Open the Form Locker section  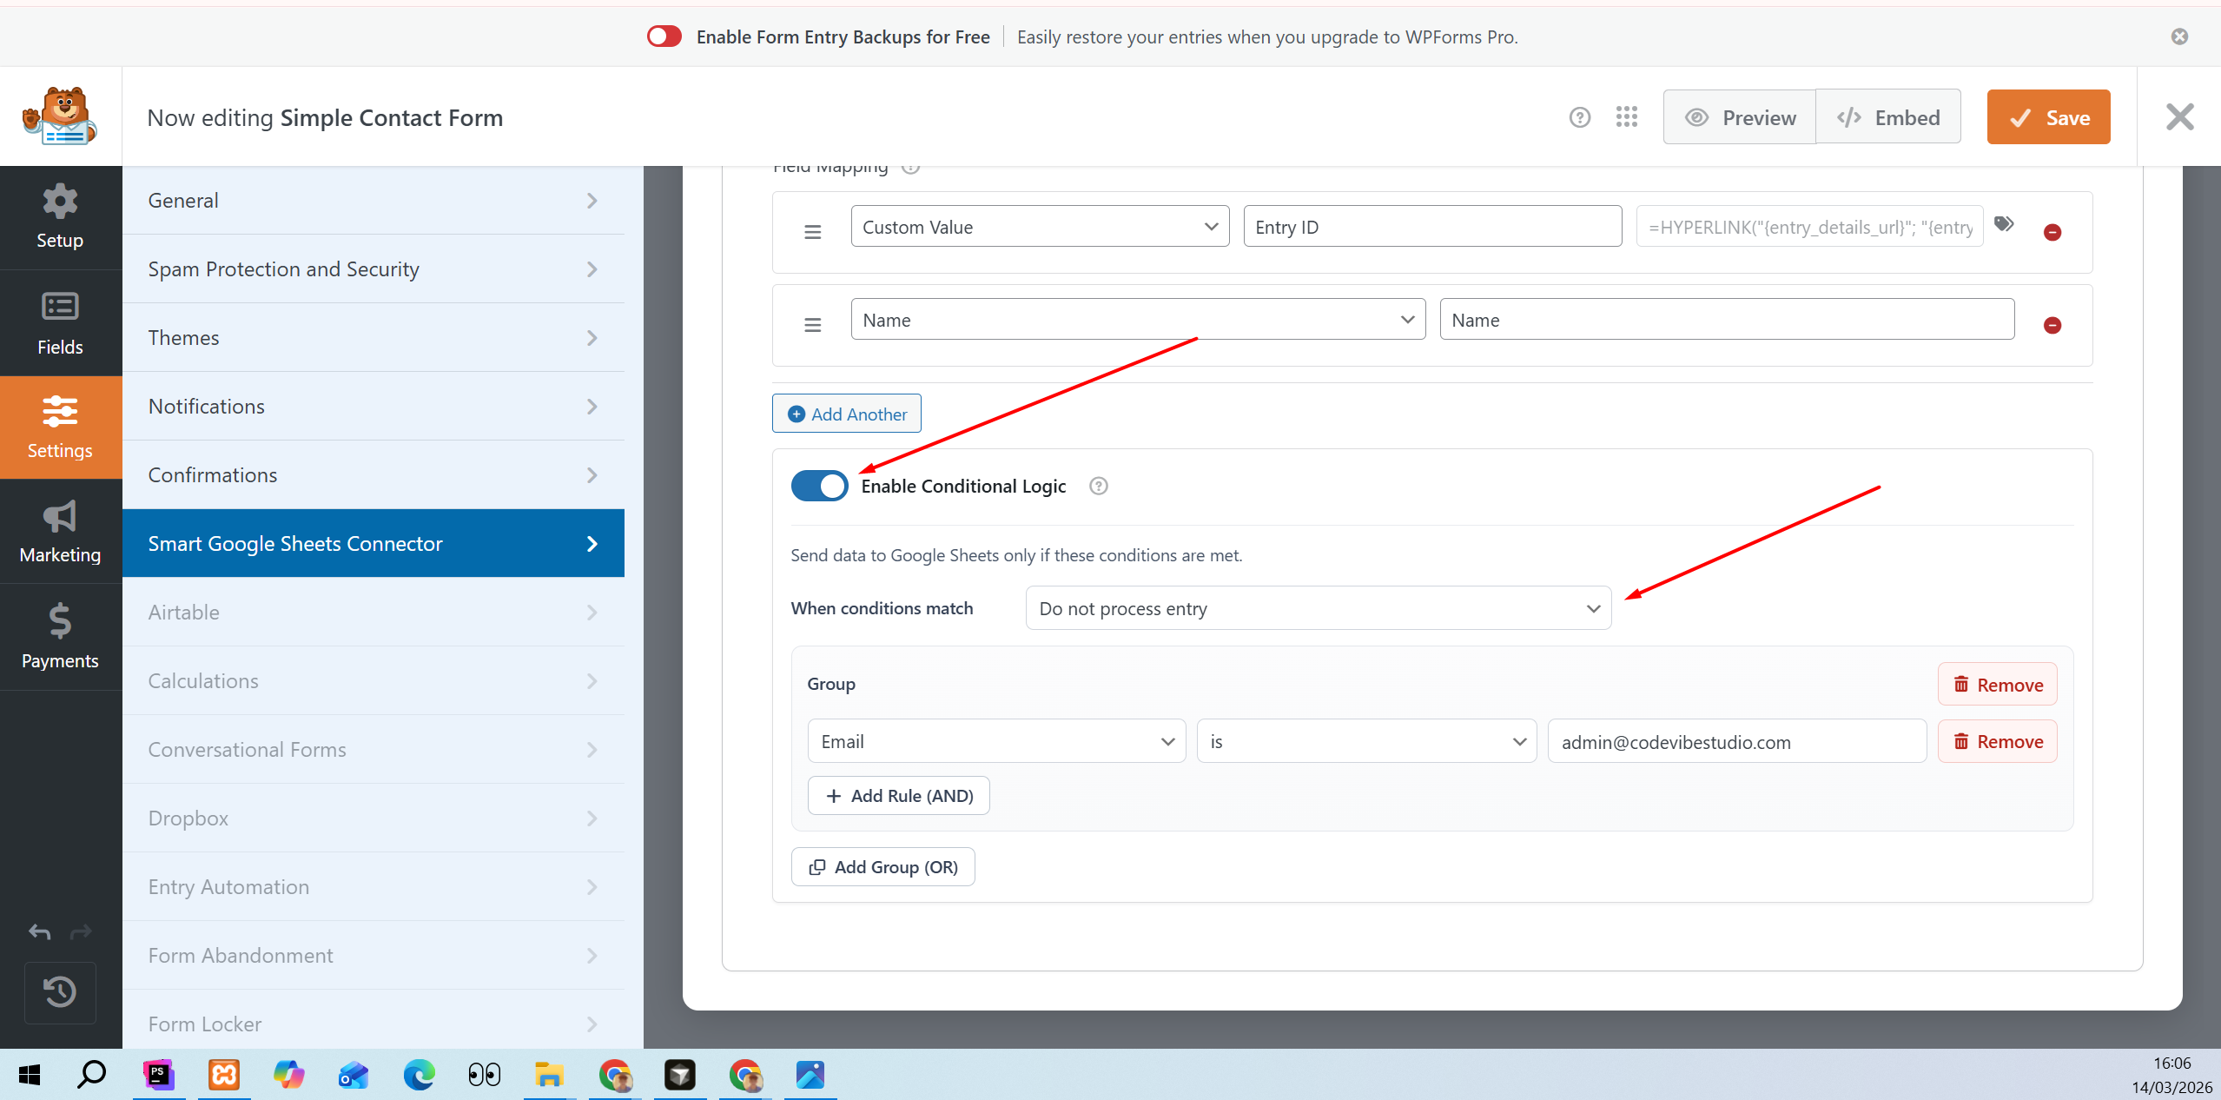[x=373, y=1024]
